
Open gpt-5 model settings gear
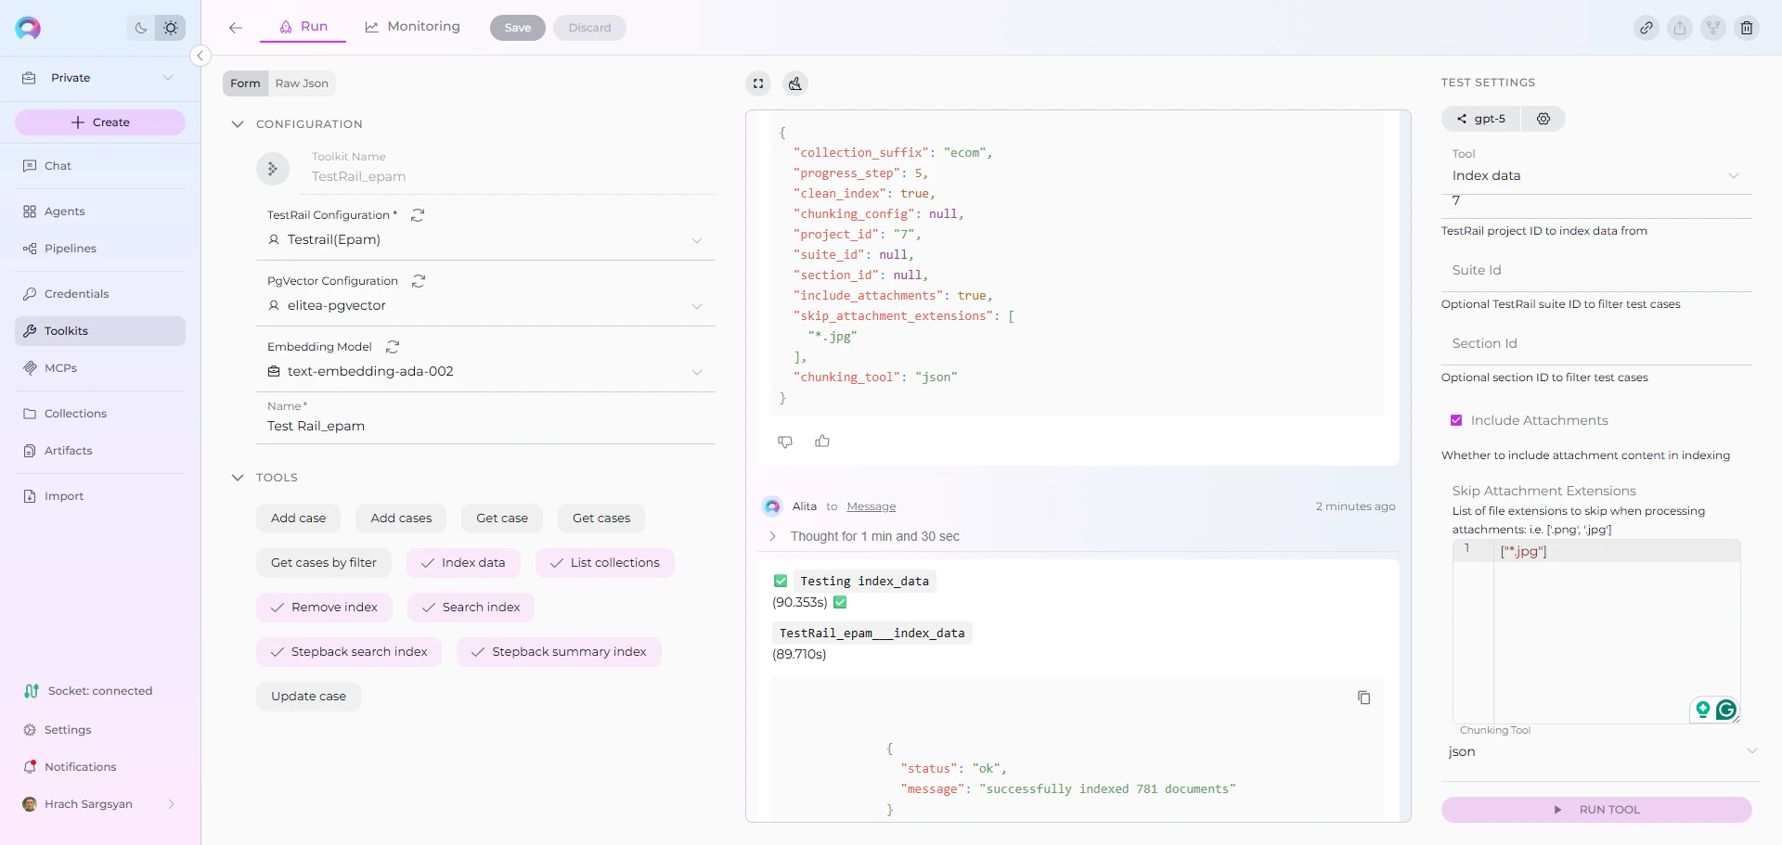coord(1543,119)
